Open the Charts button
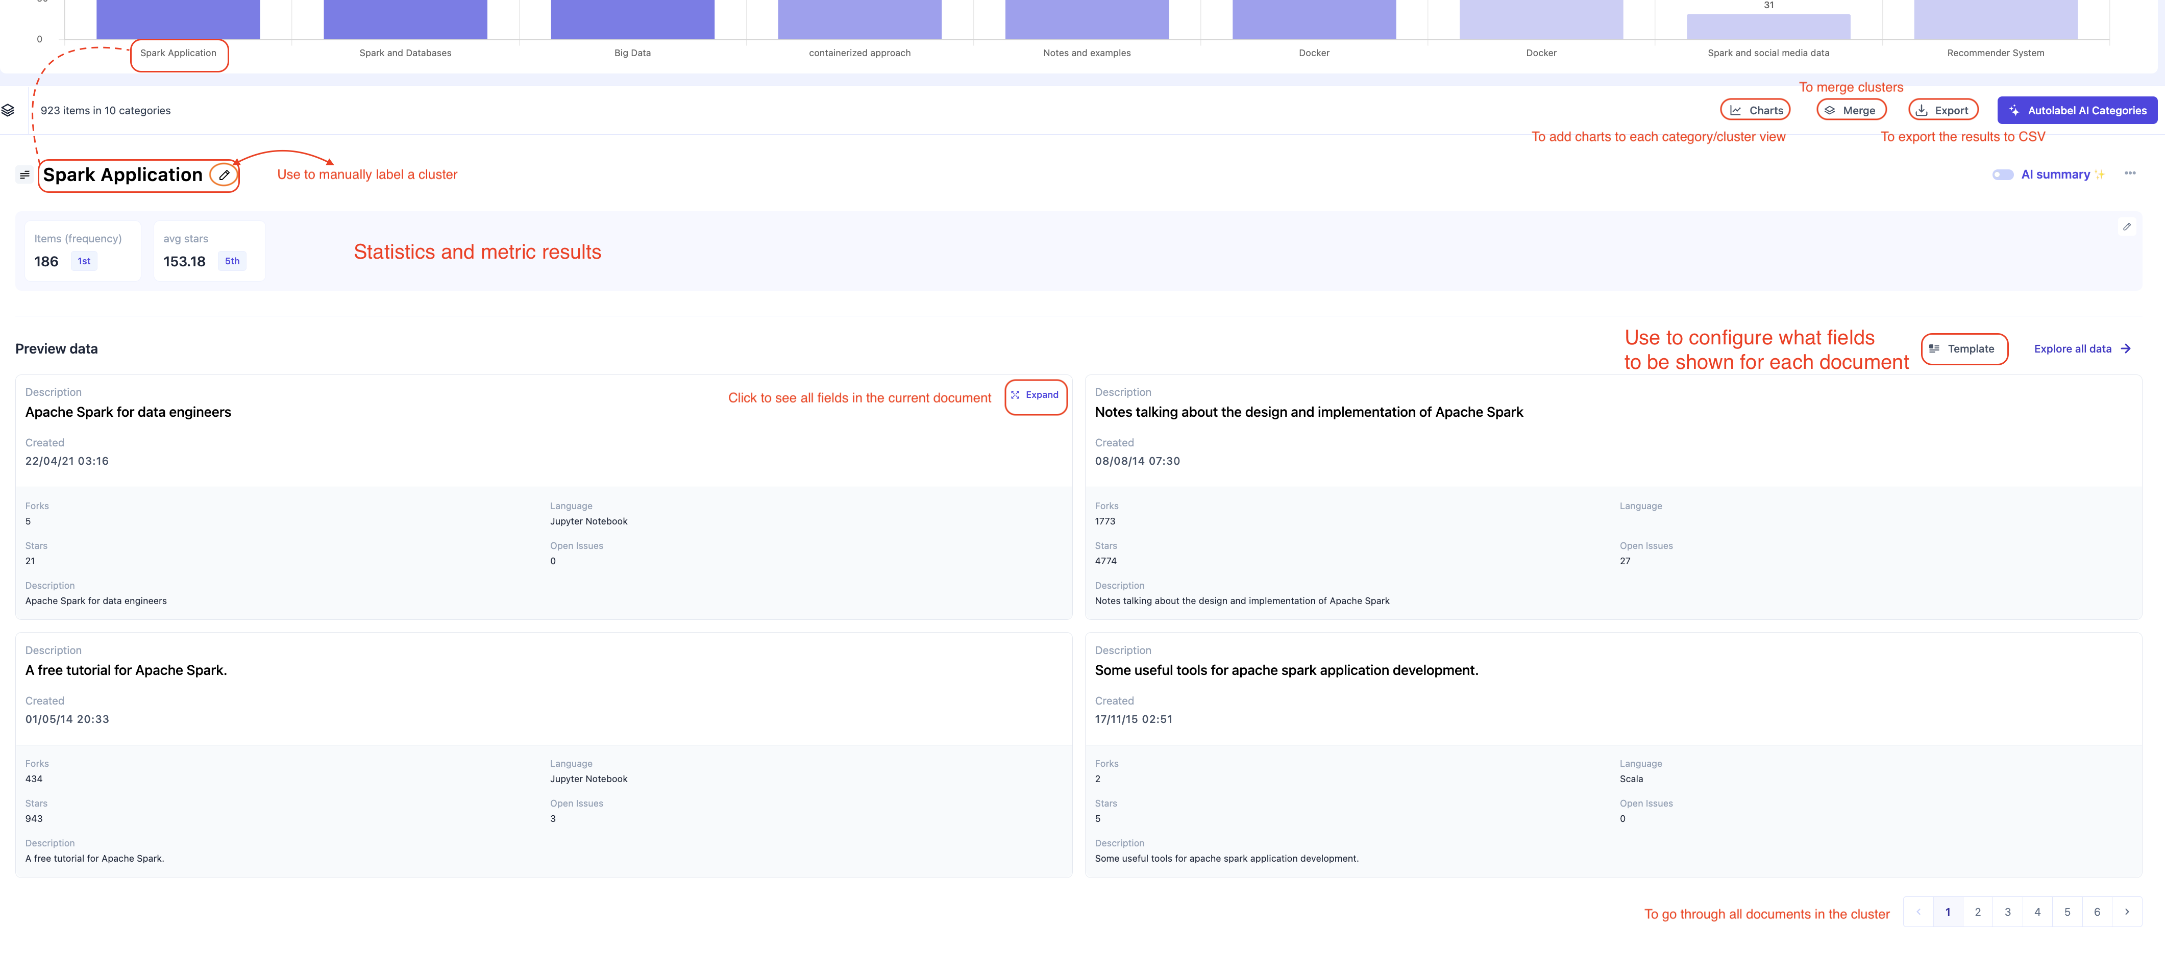2165x953 pixels. pyautogui.click(x=1756, y=110)
